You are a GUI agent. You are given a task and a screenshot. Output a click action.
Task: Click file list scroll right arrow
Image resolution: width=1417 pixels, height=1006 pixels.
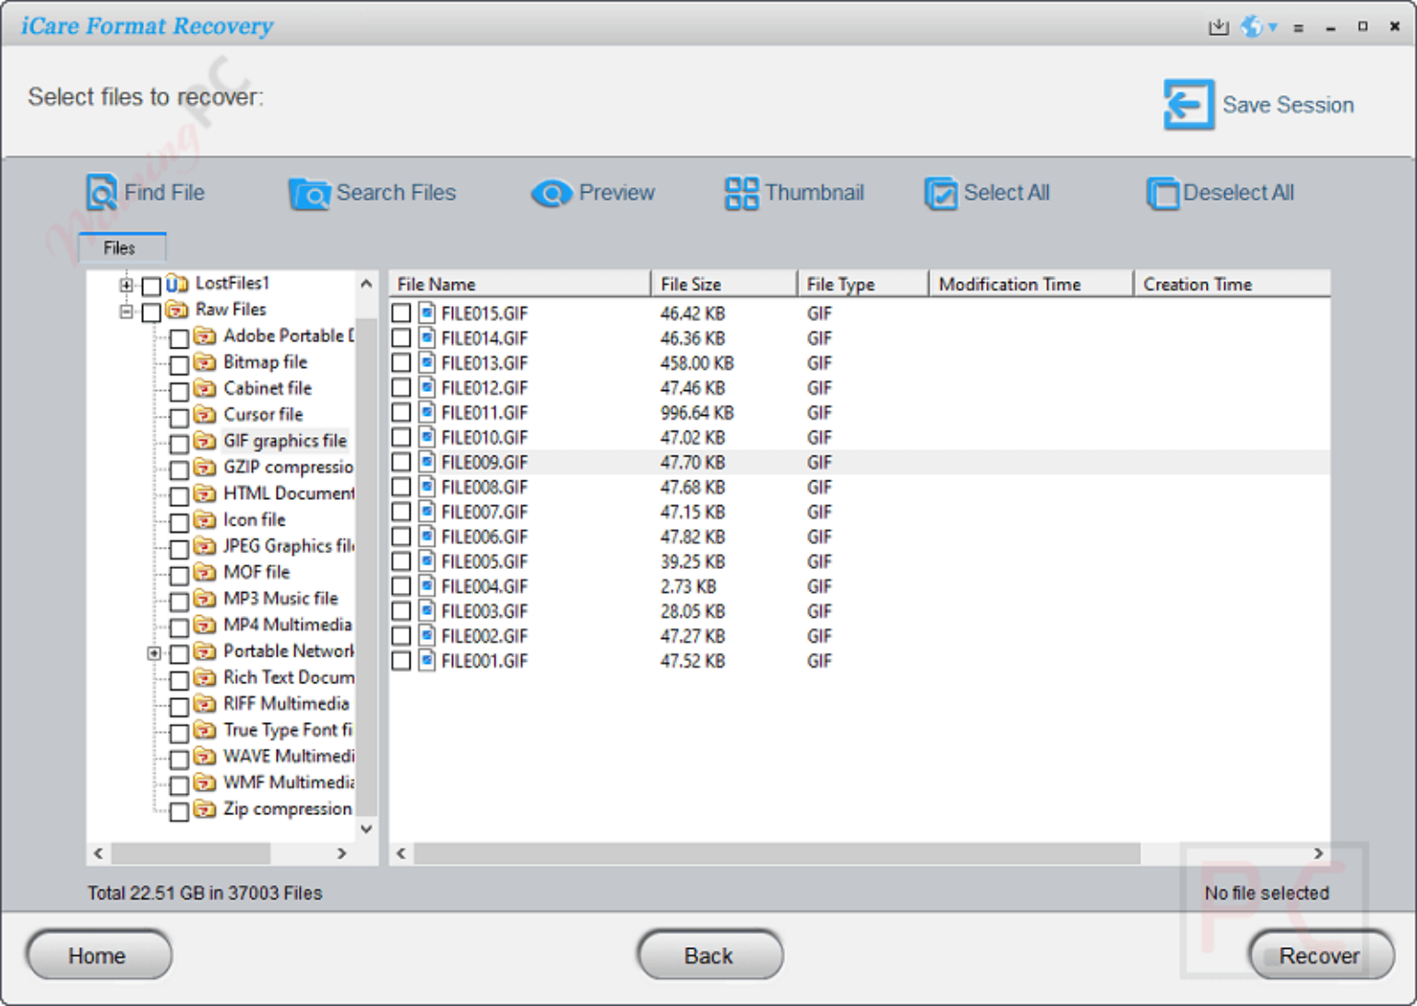[x=1318, y=854]
